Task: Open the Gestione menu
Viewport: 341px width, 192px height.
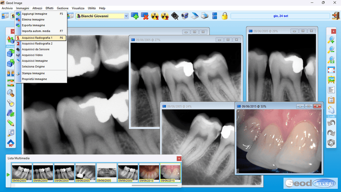Action: [x=63, y=8]
